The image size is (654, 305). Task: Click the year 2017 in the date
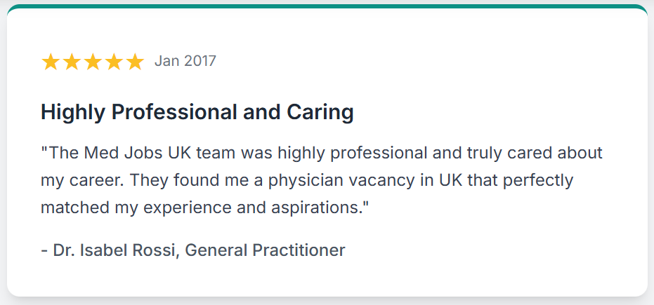(x=200, y=61)
